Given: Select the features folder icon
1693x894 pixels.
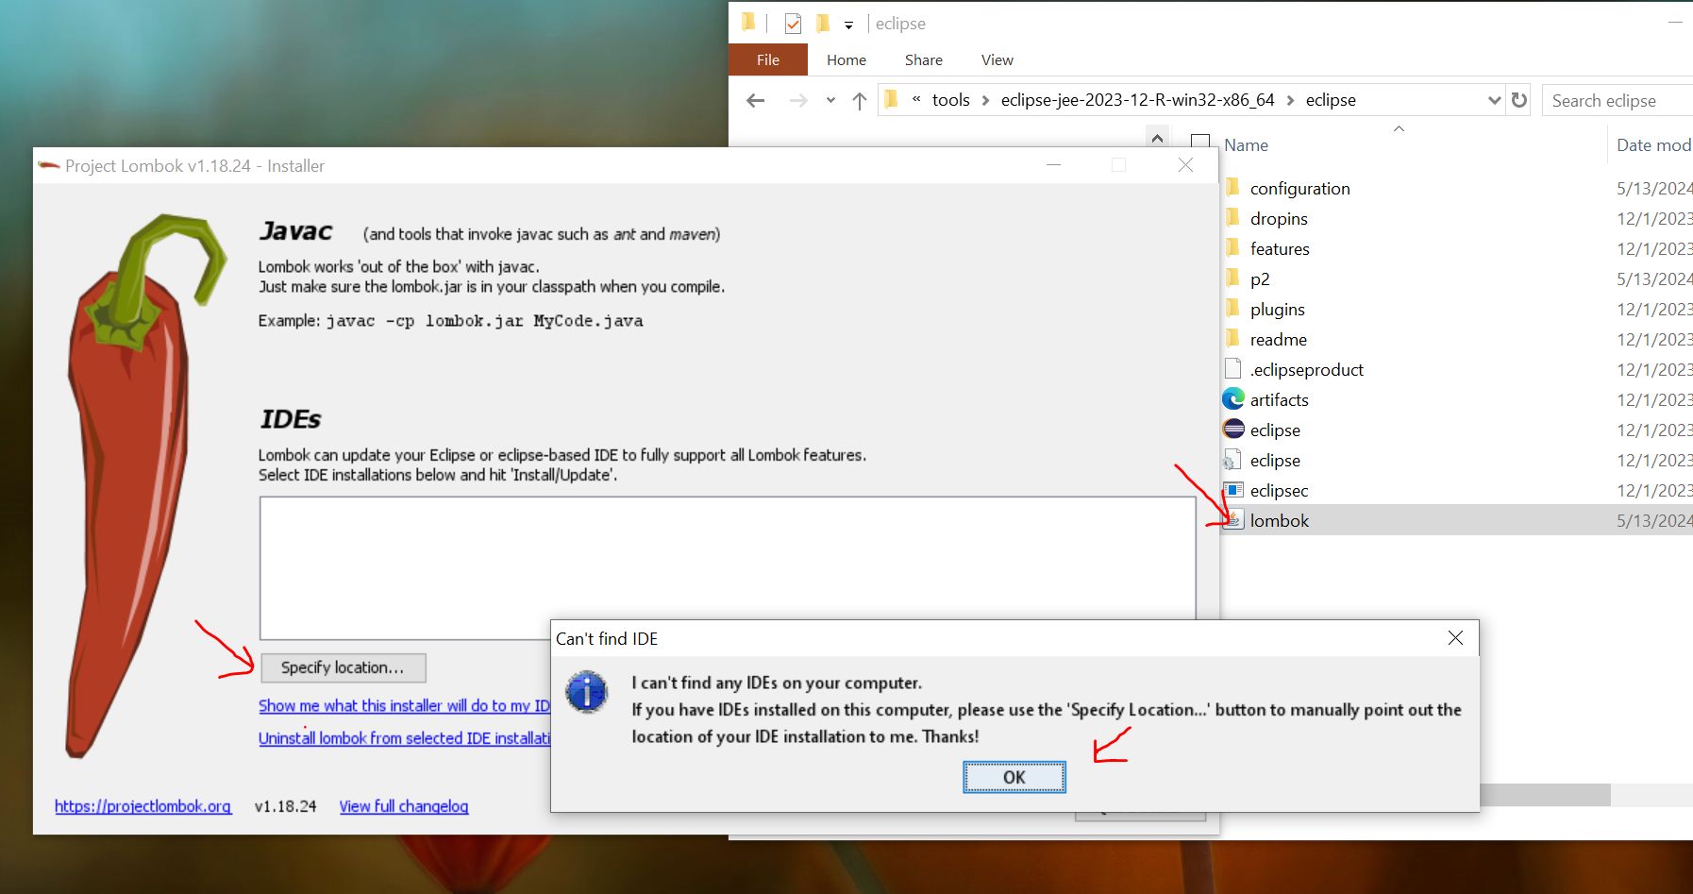Looking at the screenshot, I should (x=1232, y=247).
